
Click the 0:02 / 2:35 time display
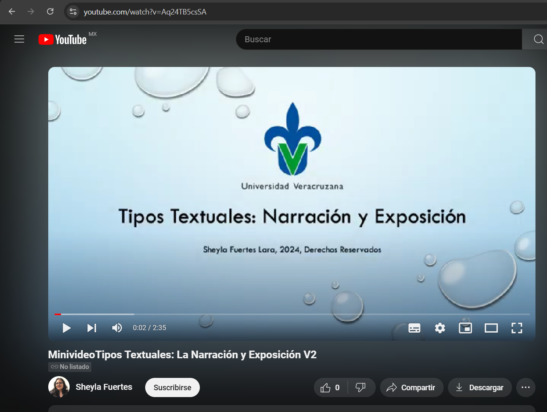point(149,328)
